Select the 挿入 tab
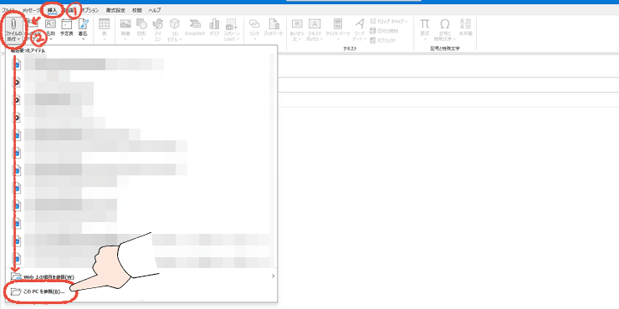Viewport: 619px width, 309px height. tap(52, 10)
